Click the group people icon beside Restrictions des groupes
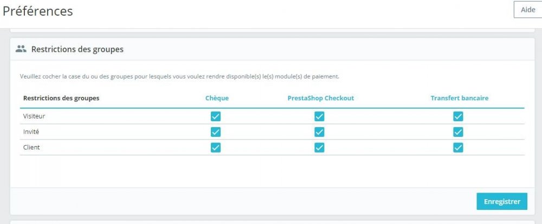Image resolution: width=542 pixels, height=224 pixels. (21, 49)
